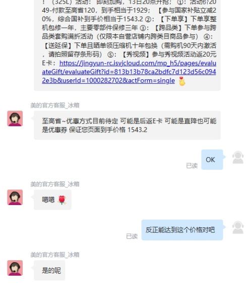
Task: Click agent avatar beside 嗯嗯 message
Action: tap(15, 198)
